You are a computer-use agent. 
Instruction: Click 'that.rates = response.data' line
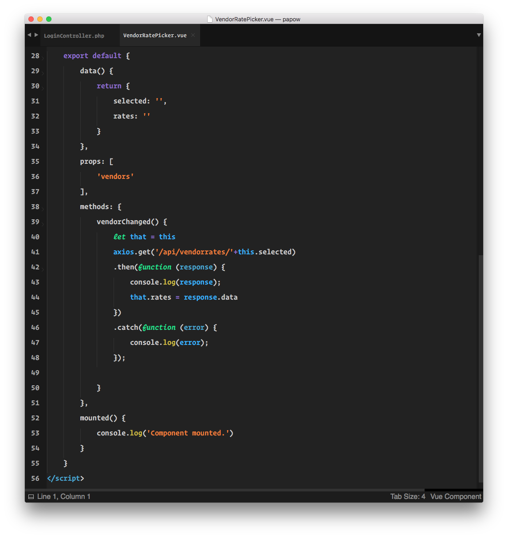pos(184,297)
